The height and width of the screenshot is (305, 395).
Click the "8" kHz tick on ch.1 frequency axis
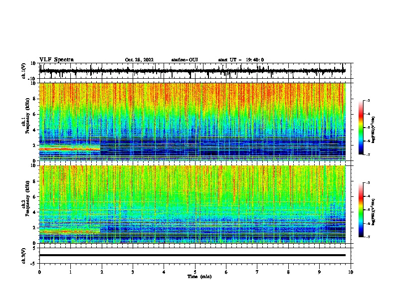point(34,99)
